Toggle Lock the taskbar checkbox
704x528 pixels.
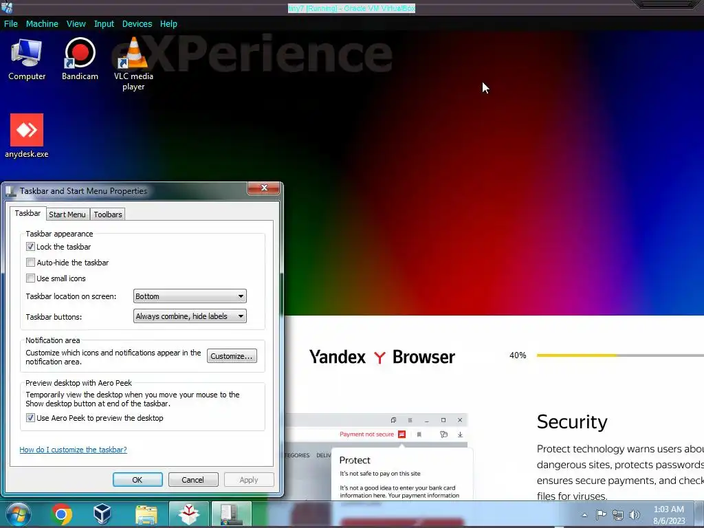pyautogui.click(x=30, y=247)
